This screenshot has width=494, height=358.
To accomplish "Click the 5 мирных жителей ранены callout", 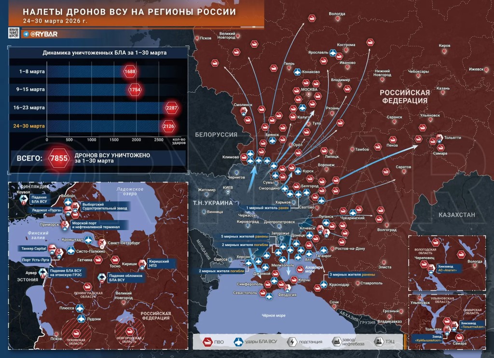I will pyautogui.click(x=245, y=236).
